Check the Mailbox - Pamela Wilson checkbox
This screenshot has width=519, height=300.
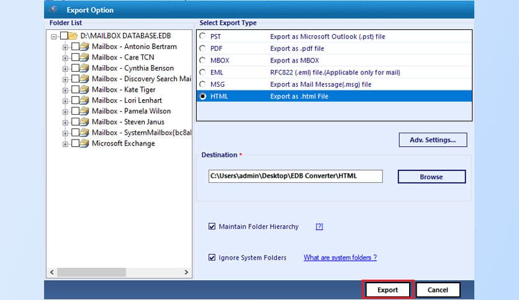[x=76, y=111]
